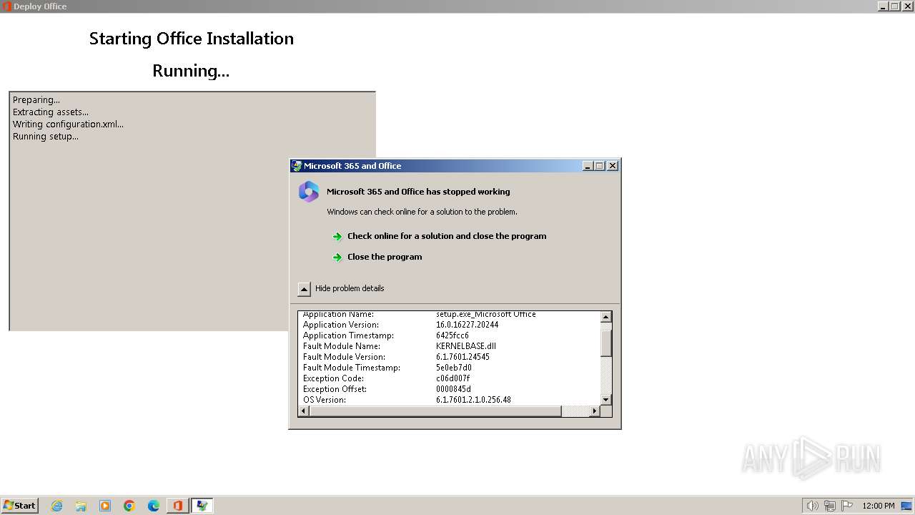
Task: Select fault module version 6.1.7601.24545
Action: click(463, 357)
